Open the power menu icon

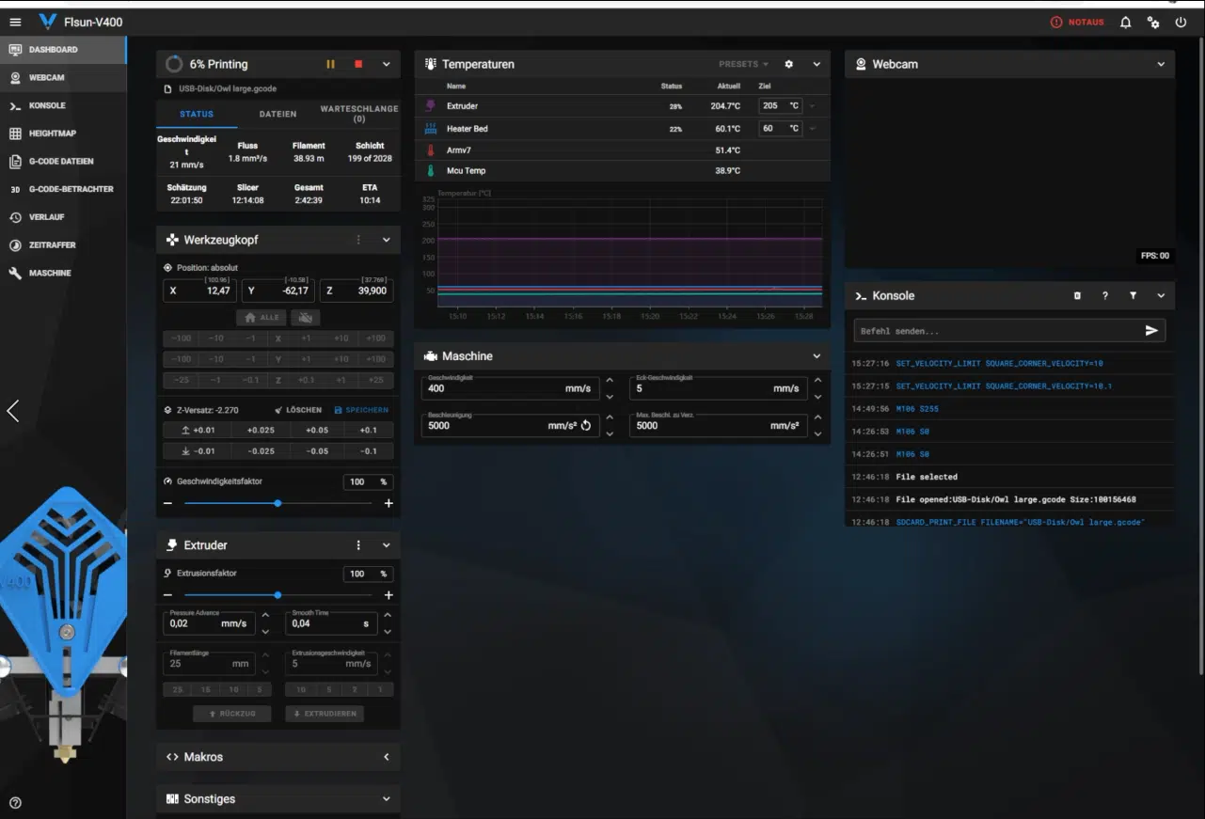pyautogui.click(x=1181, y=23)
